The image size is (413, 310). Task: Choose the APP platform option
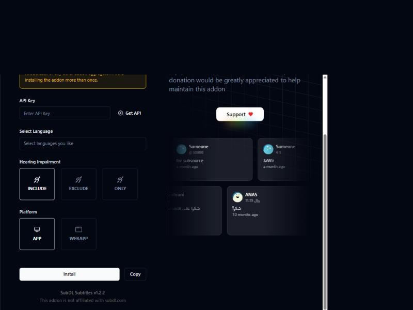pos(37,234)
